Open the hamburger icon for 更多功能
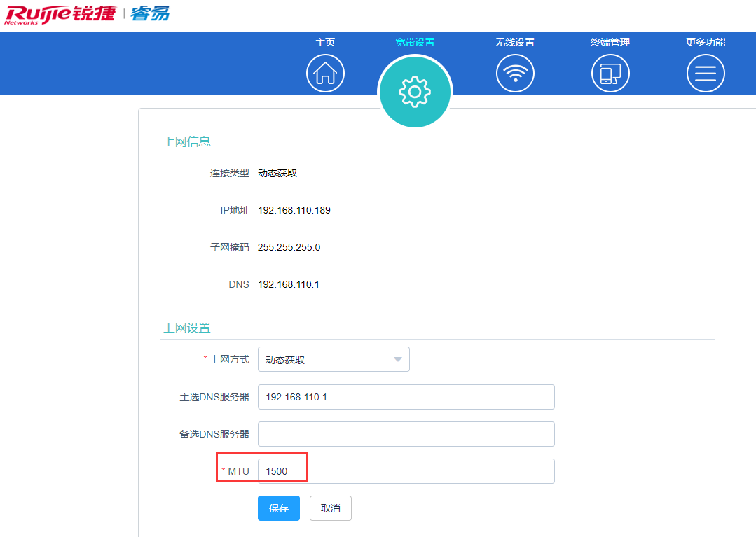This screenshot has width=756, height=537. (x=706, y=73)
